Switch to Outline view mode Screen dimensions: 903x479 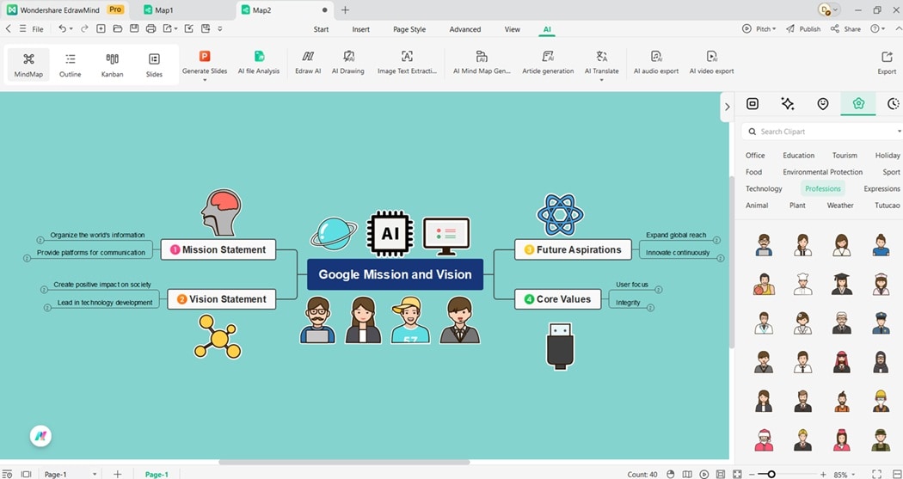(x=71, y=64)
